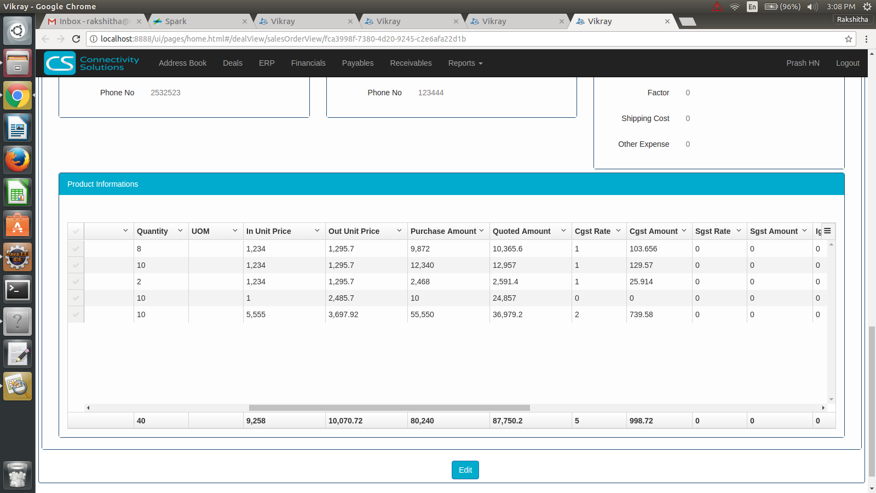Open the Quantity column menu arrow
This screenshot has height=493, width=876.
coord(180,231)
